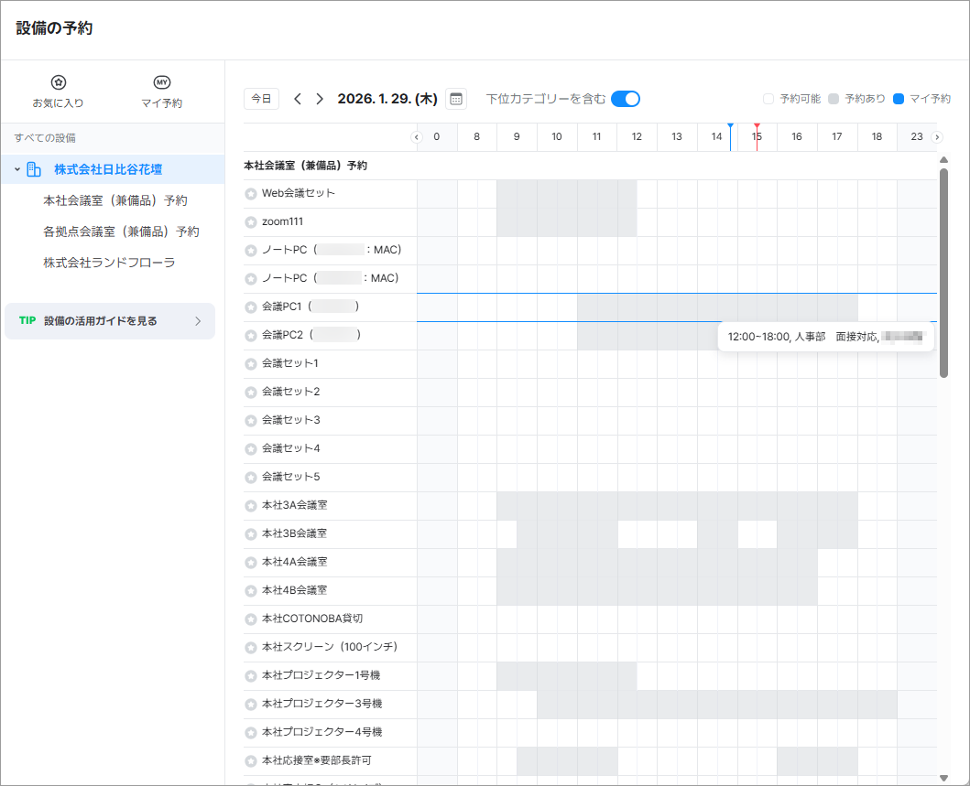Open the calendar date picker icon
This screenshot has width=970, height=786.
pyautogui.click(x=455, y=99)
